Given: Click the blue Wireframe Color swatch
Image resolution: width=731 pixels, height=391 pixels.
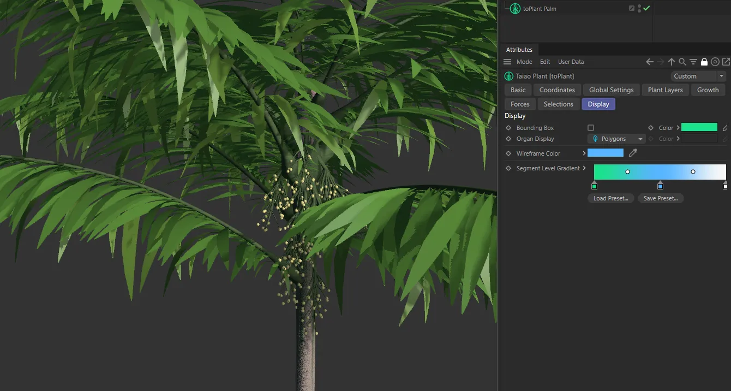Looking at the screenshot, I should [605, 153].
